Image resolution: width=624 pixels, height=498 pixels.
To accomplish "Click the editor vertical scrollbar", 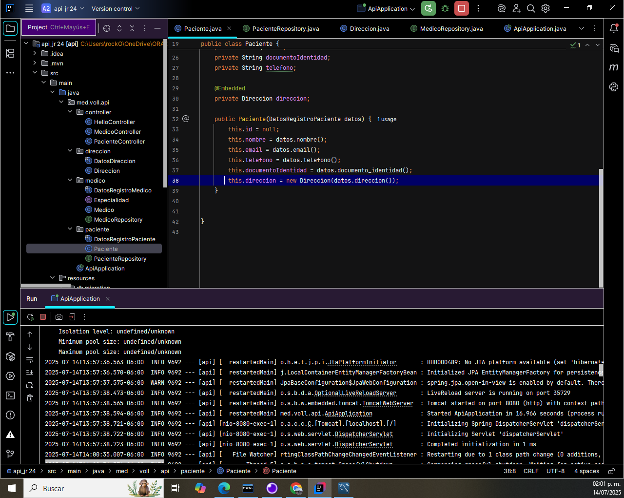I will (601, 228).
